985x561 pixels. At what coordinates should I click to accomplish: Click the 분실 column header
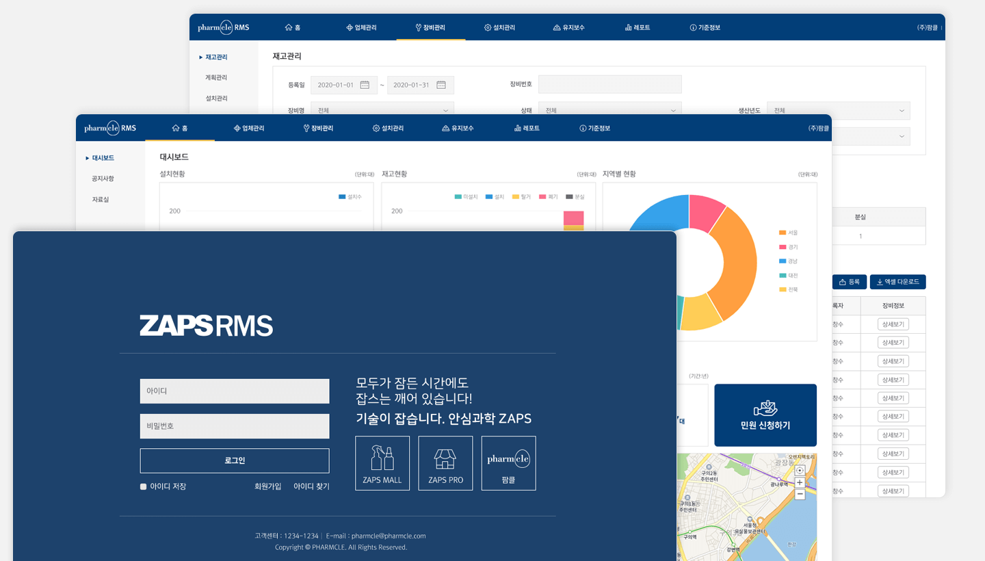coord(861,217)
